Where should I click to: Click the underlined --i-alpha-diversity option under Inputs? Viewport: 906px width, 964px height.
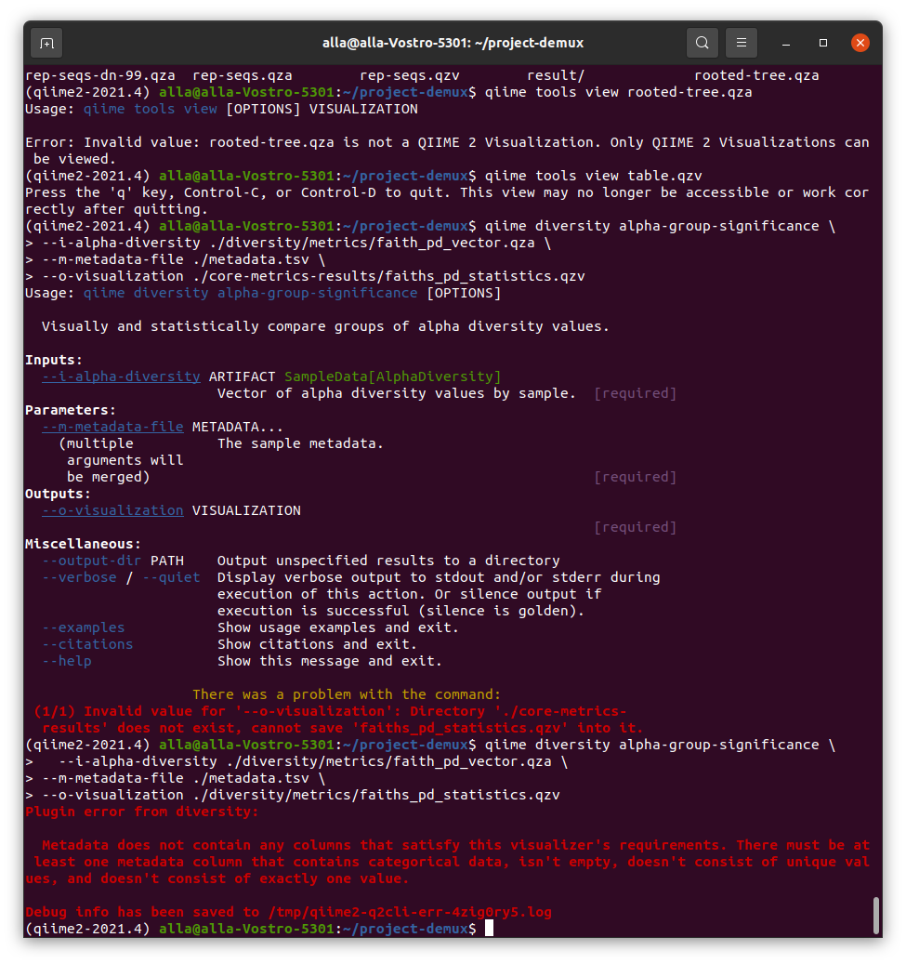(121, 376)
